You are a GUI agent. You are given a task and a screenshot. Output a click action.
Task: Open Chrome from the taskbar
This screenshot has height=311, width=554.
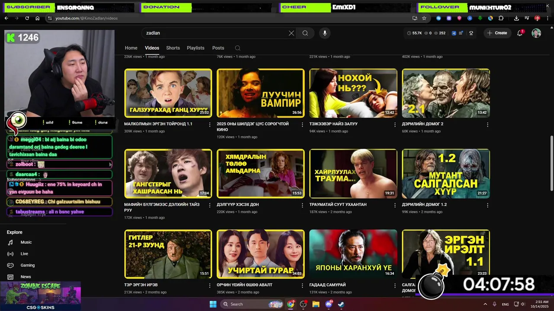click(290, 304)
